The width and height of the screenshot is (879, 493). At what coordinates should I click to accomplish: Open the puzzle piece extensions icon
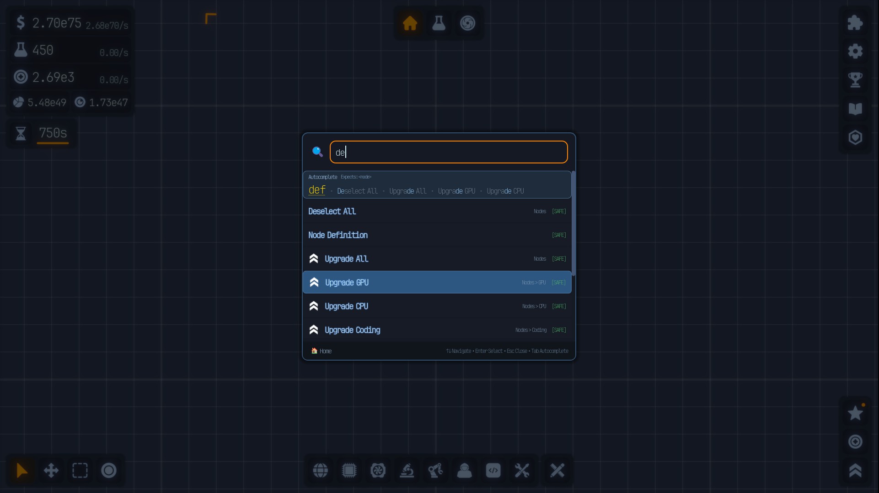(x=855, y=23)
